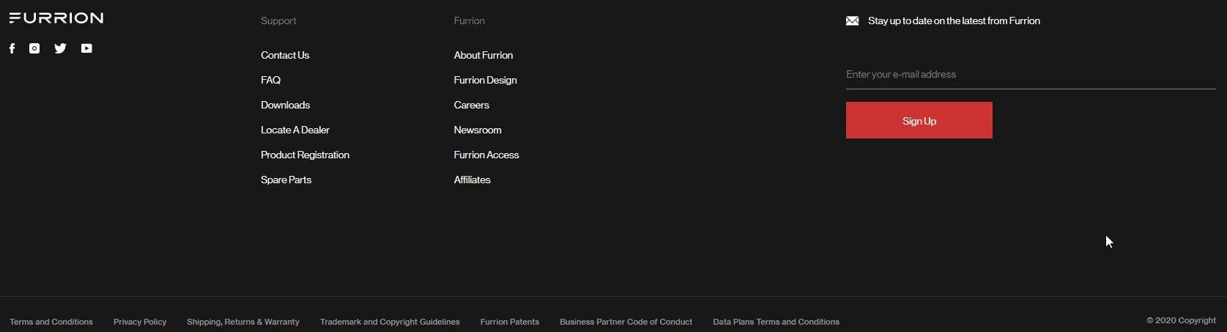Go to the Careers link
This screenshot has height=332, width=1227.
[x=471, y=105]
